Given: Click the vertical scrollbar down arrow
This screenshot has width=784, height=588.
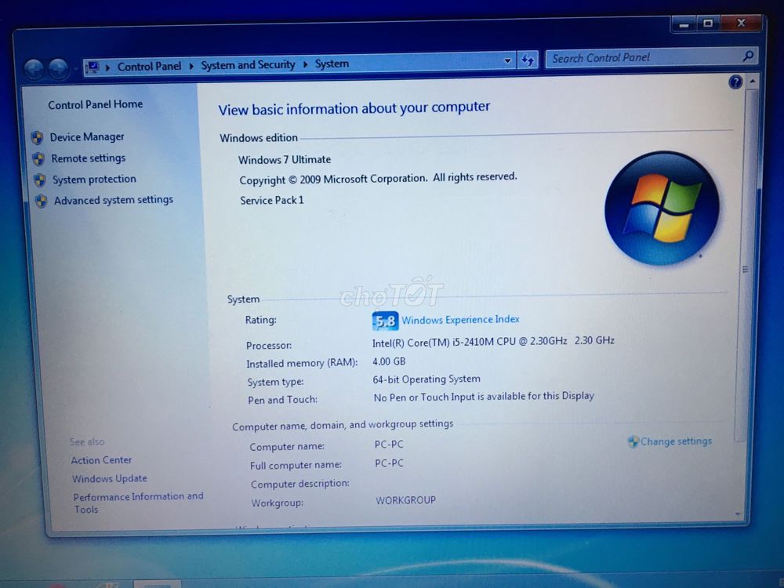Looking at the screenshot, I should tap(738, 514).
